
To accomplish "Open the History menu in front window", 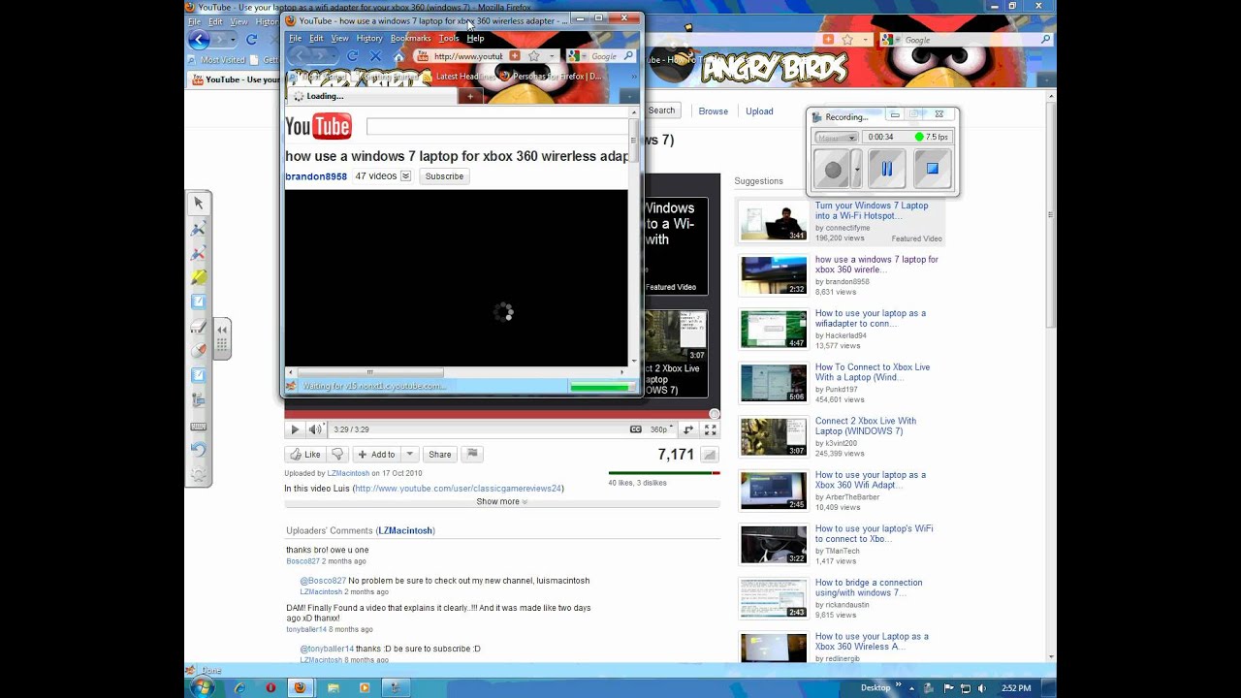I will coord(369,39).
